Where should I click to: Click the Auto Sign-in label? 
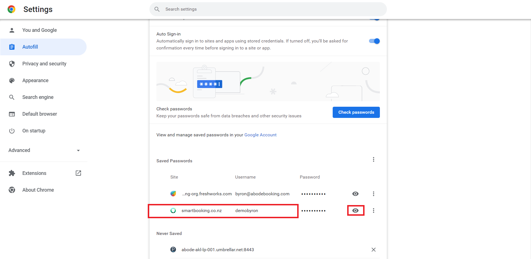coord(168,34)
